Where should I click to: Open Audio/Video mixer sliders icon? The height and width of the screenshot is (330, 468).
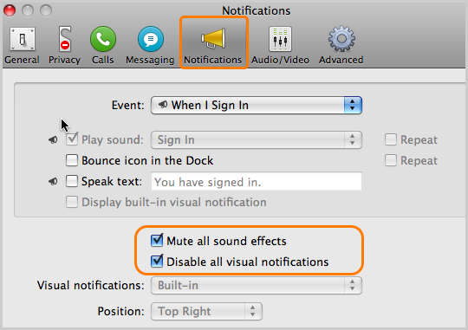click(280, 39)
